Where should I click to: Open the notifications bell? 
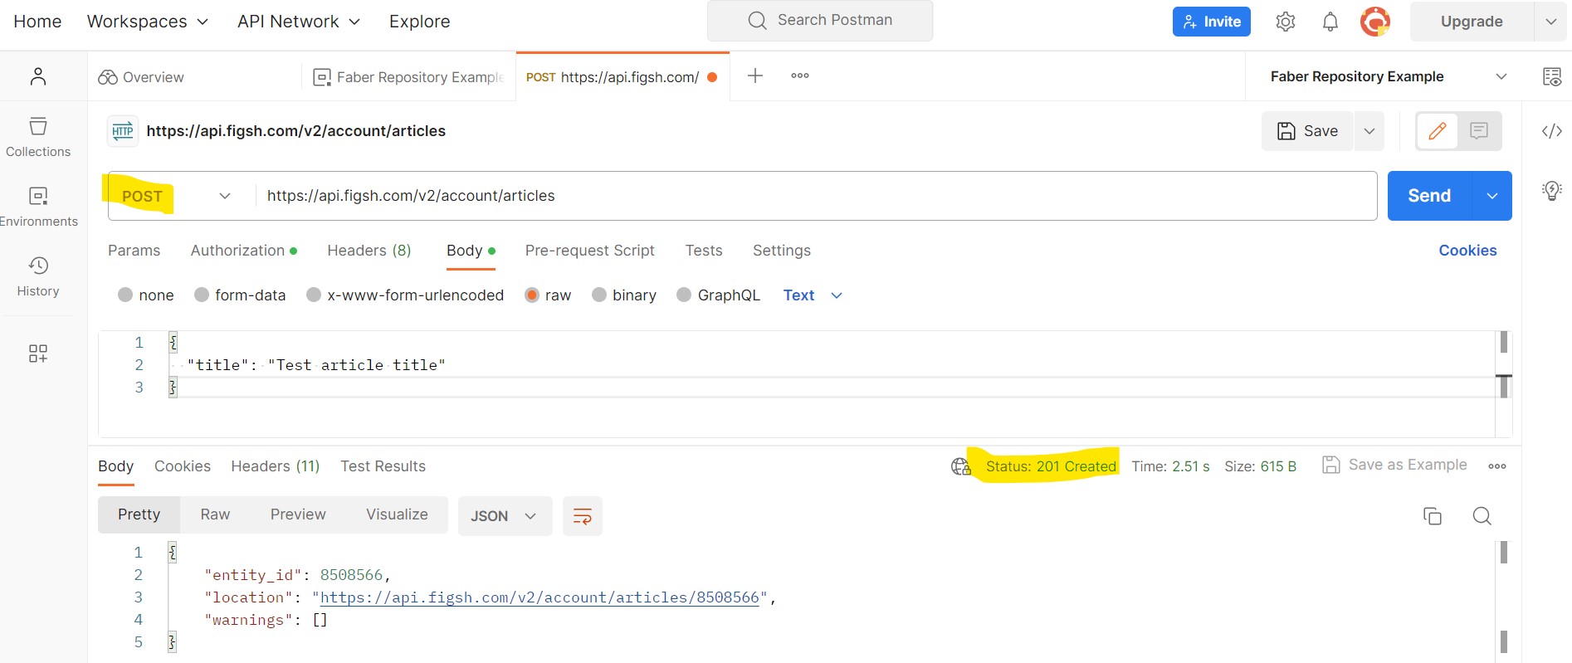pos(1330,22)
